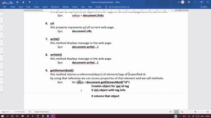The image size is (211, 118).
Task: Switch to the Draw ribbon tab
Action: (x=28, y=7)
